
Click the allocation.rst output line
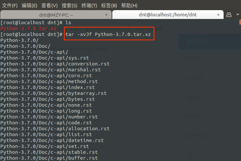click(55, 129)
